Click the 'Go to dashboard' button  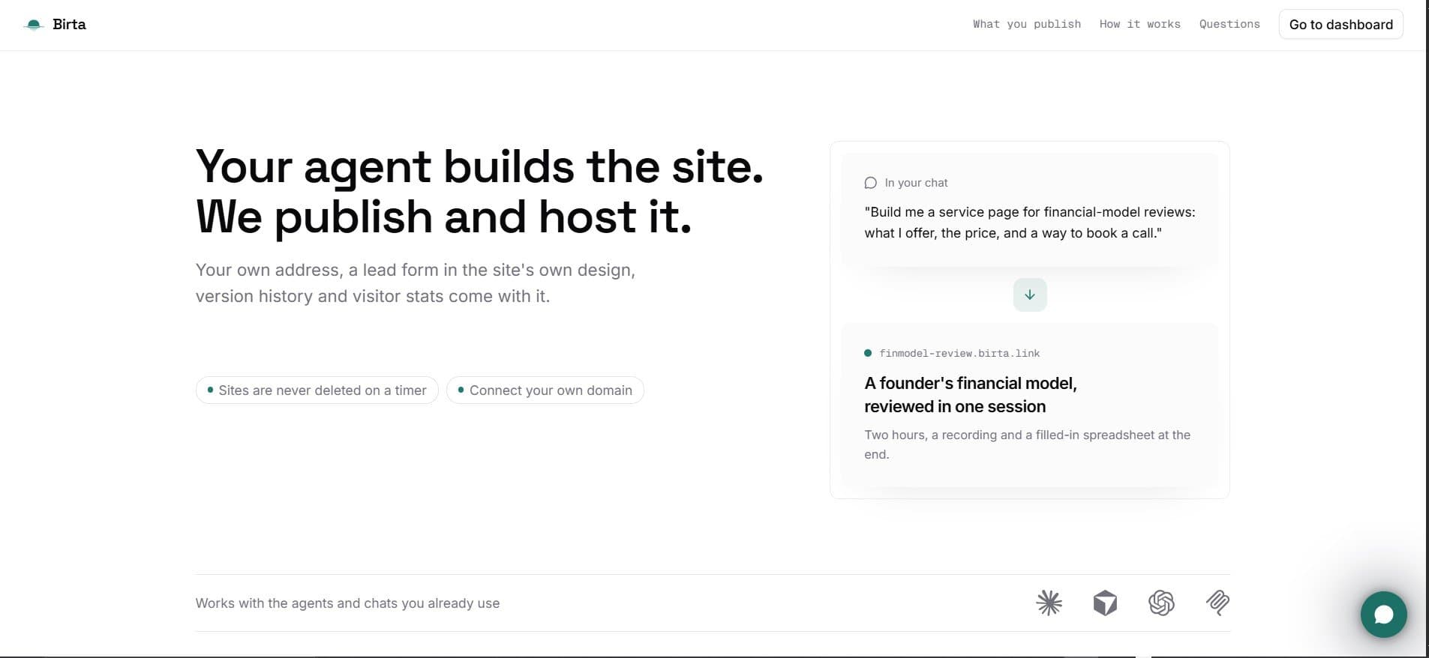tap(1340, 24)
